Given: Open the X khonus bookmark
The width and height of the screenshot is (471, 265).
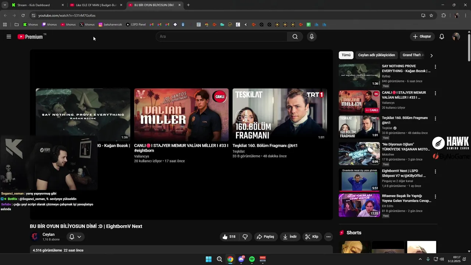Looking at the screenshot, I should (x=87, y=25).
